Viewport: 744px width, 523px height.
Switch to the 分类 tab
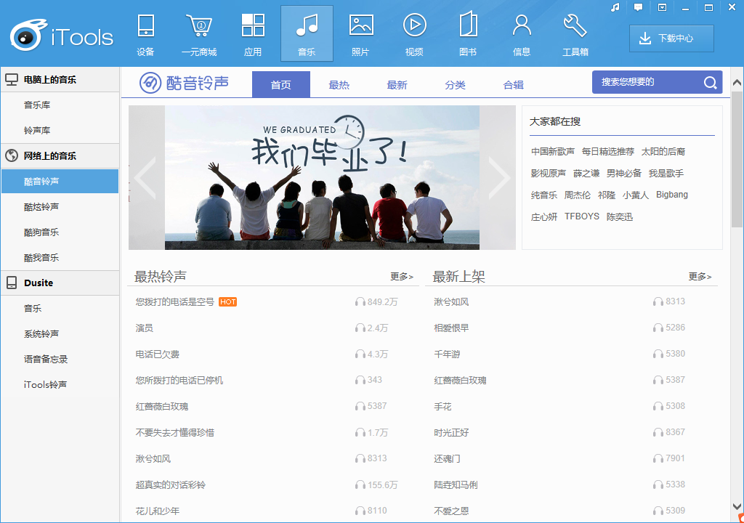pos(455,85)
